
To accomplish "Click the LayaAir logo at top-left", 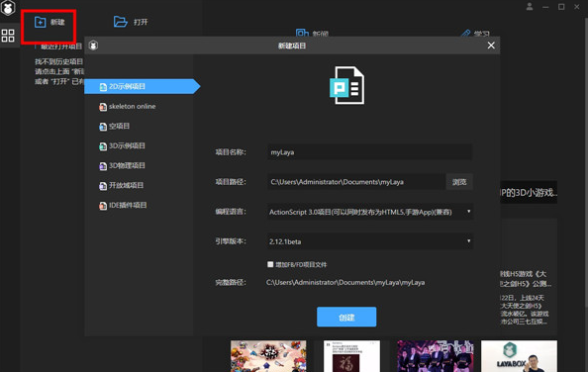I will pyautogui.click(x=8, y=8).
